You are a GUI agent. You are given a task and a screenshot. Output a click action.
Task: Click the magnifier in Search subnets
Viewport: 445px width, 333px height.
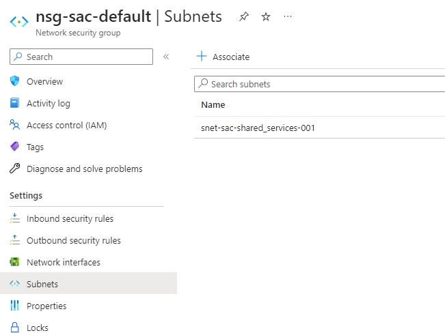point(203,83)
